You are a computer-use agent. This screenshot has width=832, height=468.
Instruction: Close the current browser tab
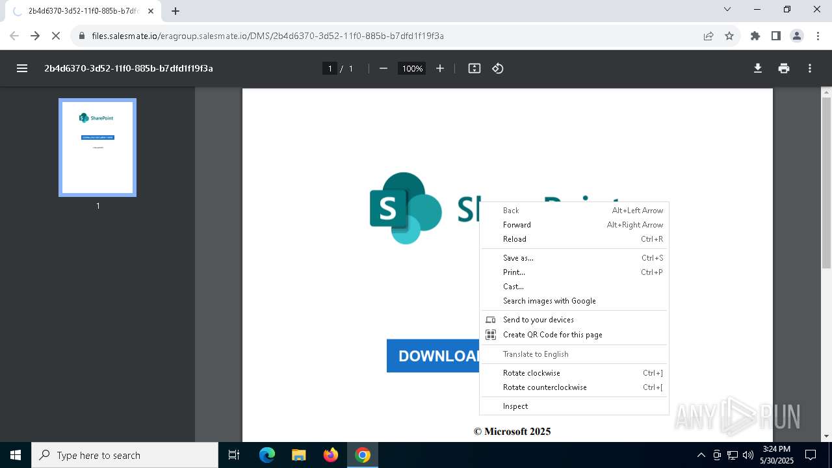151,11
